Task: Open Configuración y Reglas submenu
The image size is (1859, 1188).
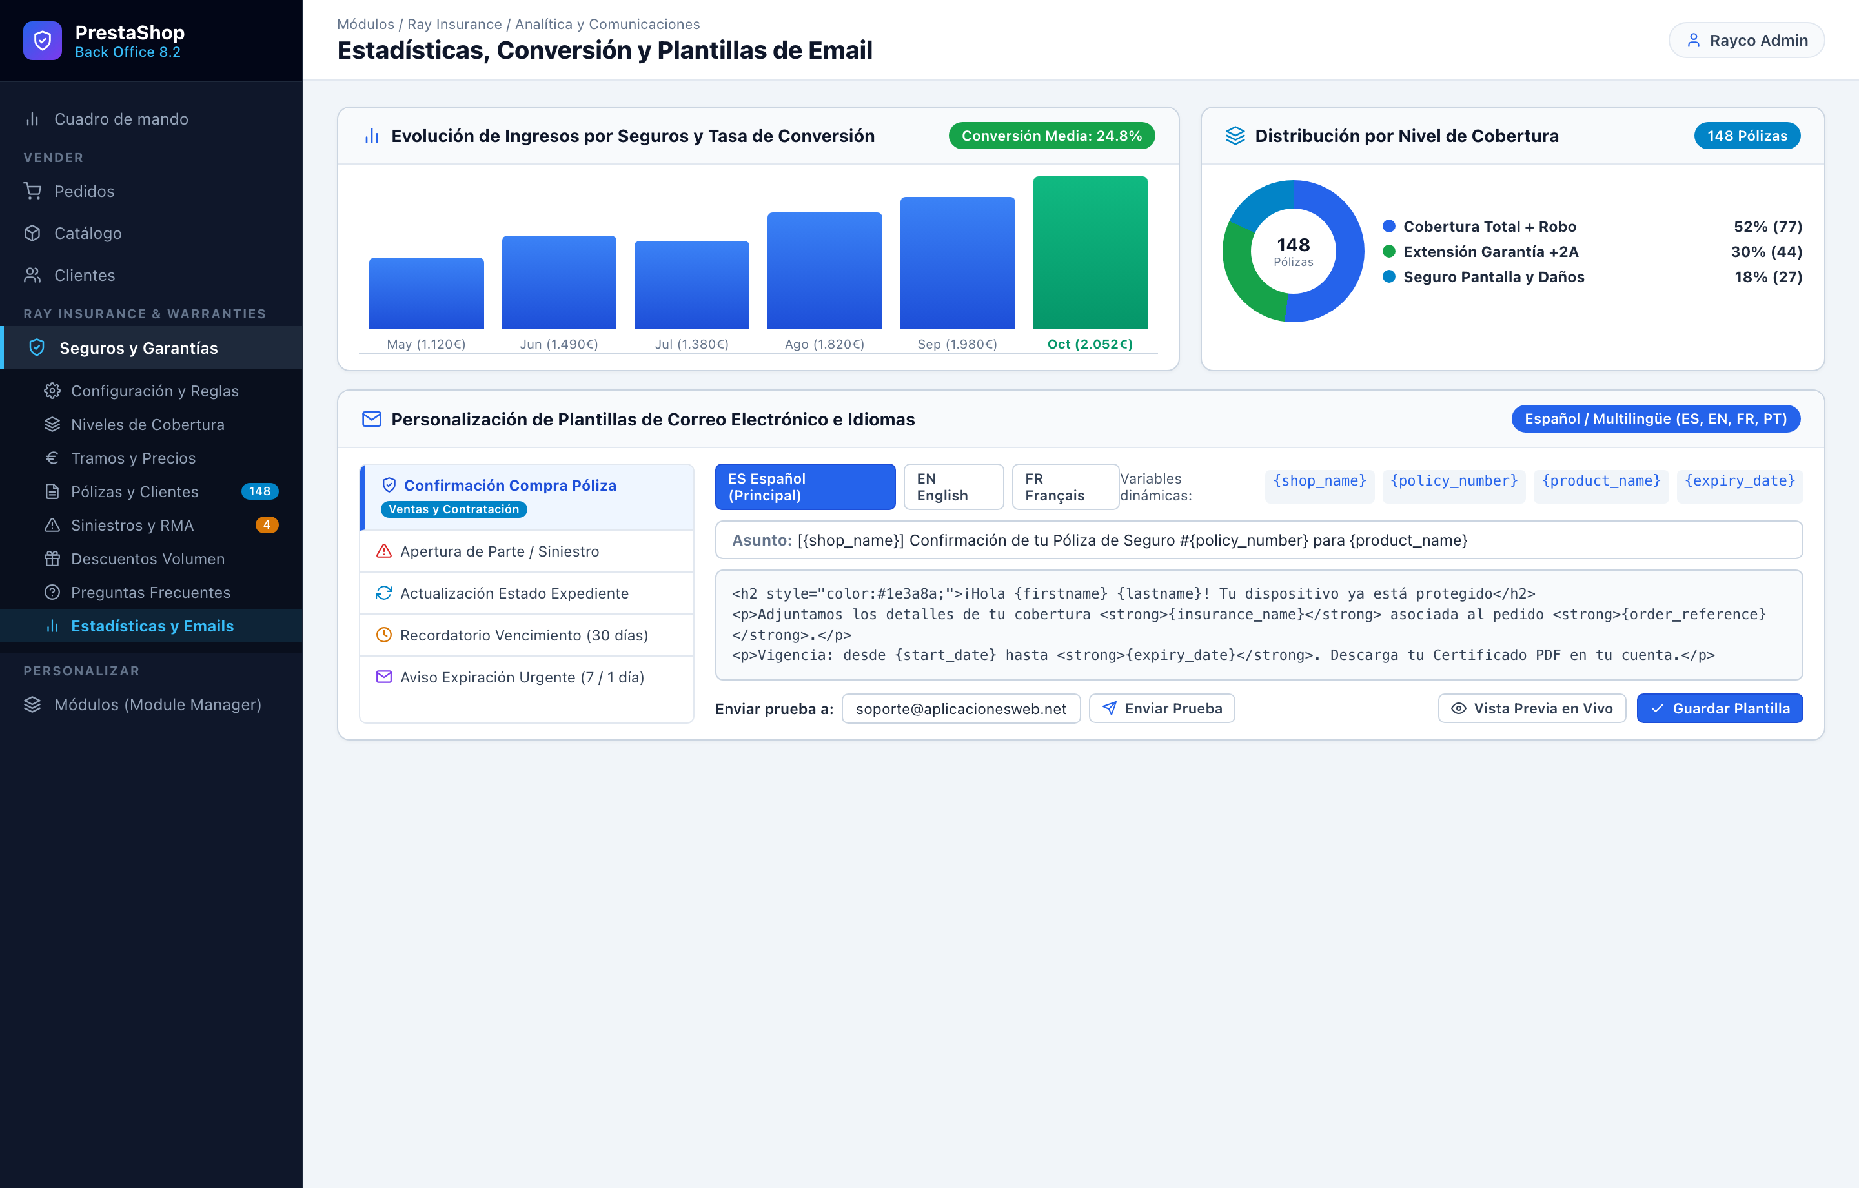Action: click(151, 391)
